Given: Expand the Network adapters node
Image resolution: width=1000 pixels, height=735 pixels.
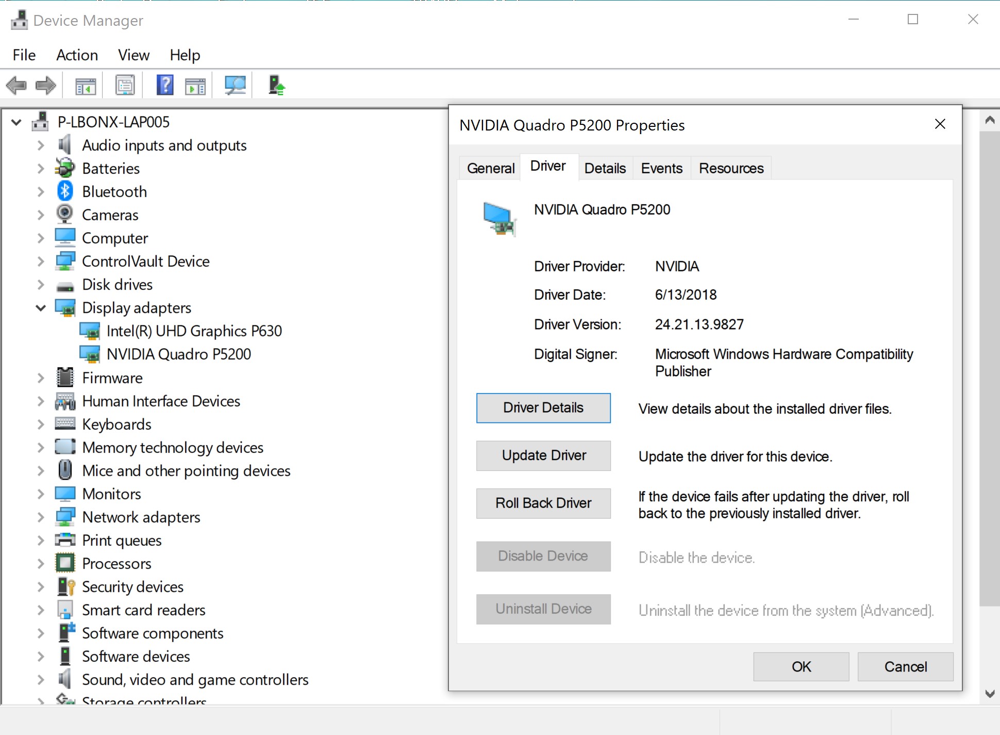Looking at the screenshot, I should point(41,517).
